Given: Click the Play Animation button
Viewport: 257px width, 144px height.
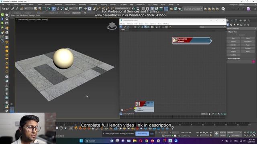Looking at the screenshot, I should pyautogui.click(x=204, y=132).
